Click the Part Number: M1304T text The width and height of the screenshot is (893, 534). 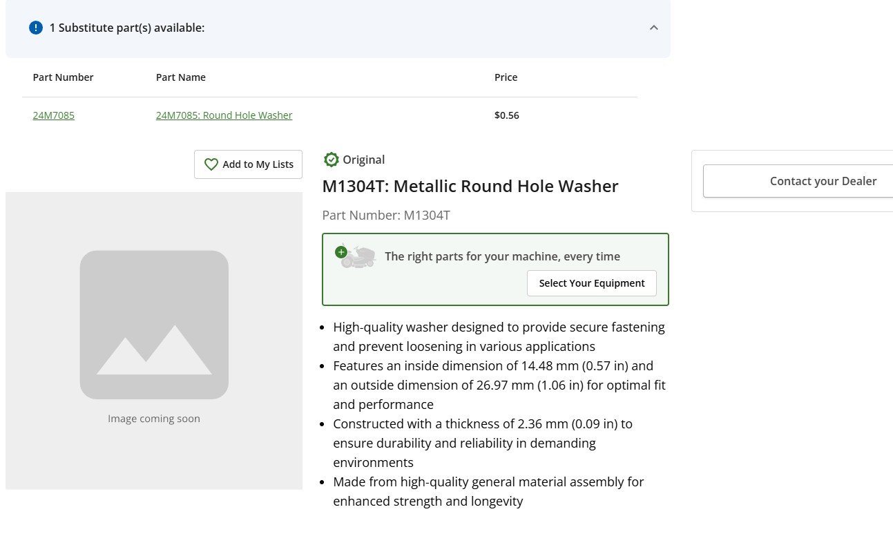386,216
